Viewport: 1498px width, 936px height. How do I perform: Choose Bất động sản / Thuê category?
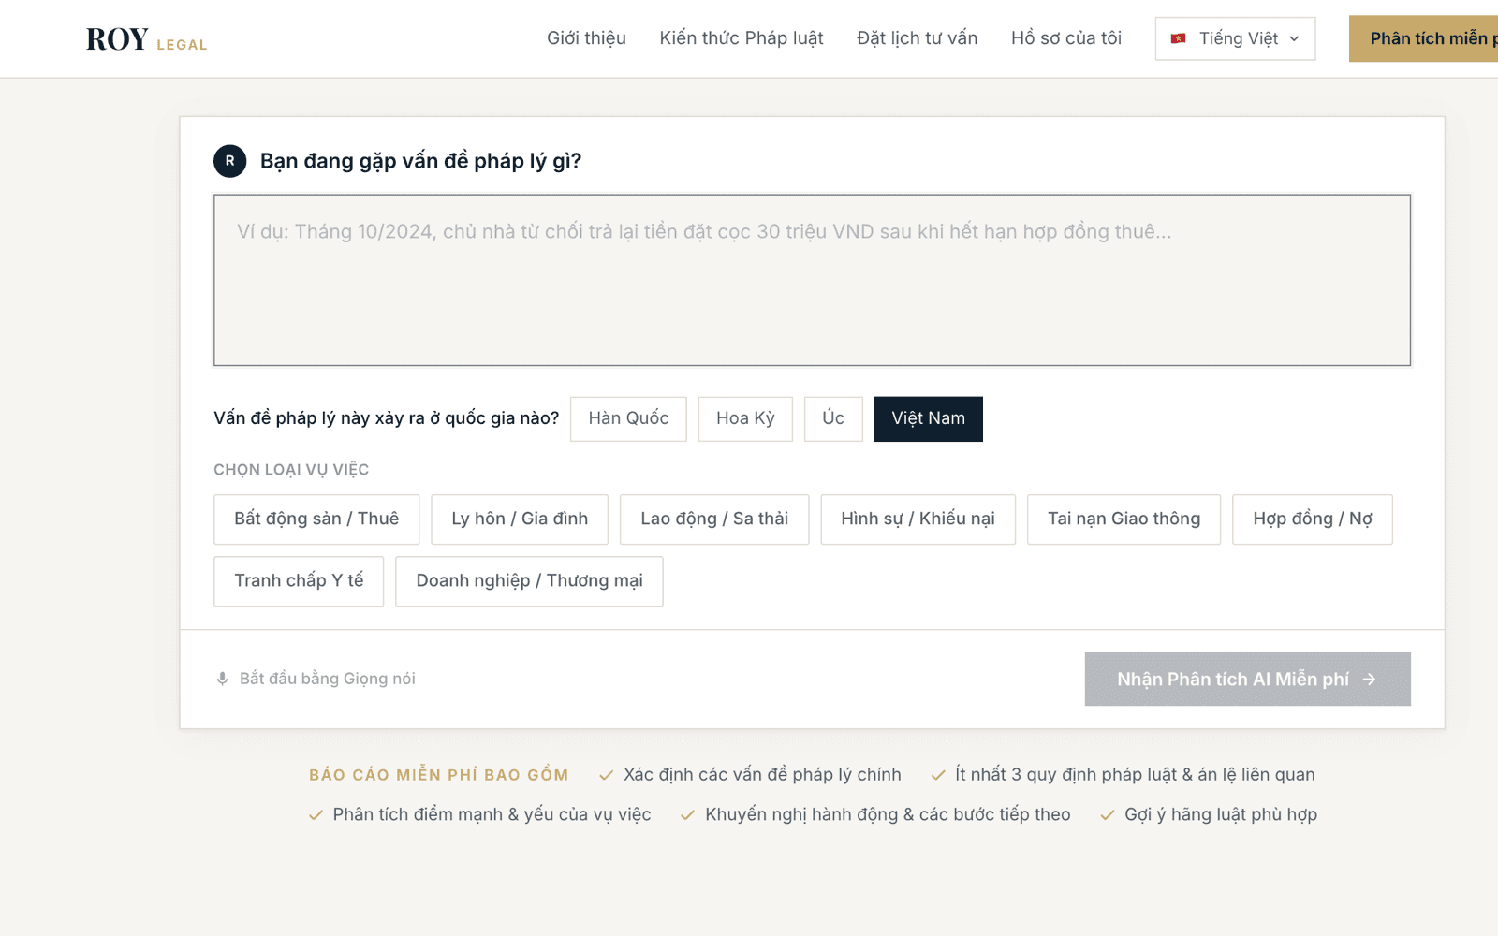point(316,519)
